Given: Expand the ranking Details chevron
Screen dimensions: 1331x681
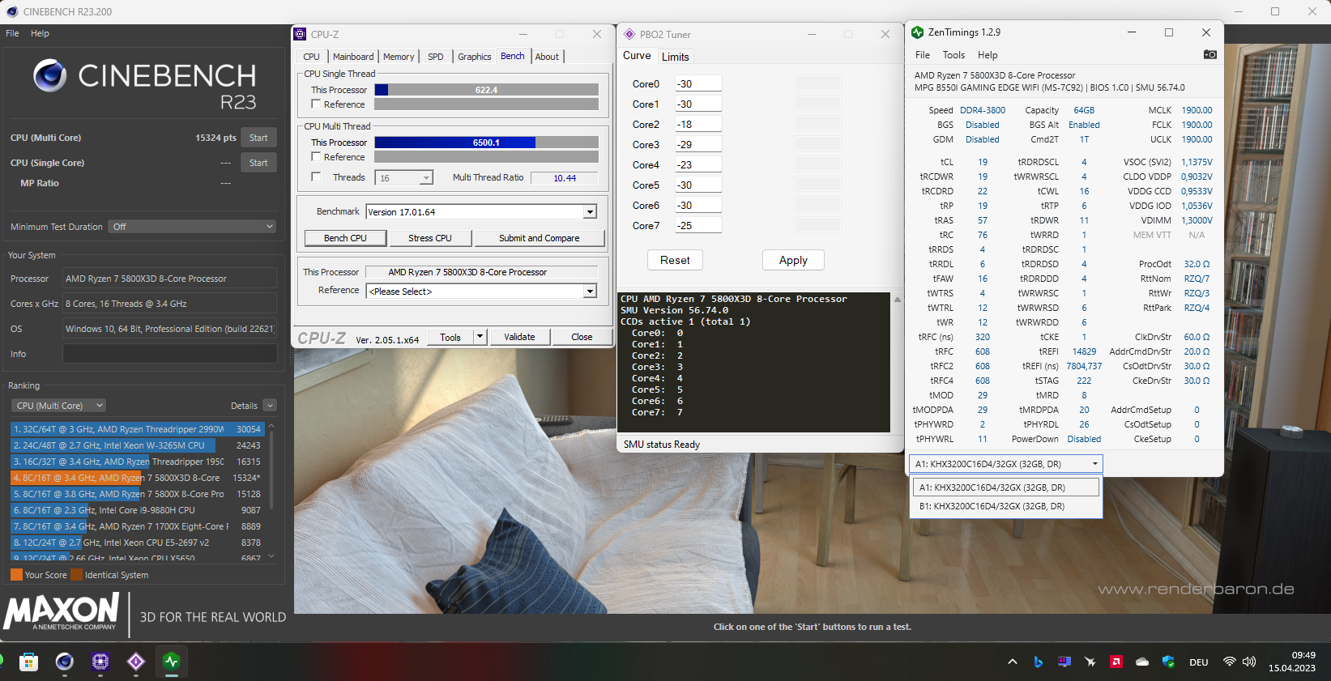Looking at the screenshot, I should click(270, 406).
